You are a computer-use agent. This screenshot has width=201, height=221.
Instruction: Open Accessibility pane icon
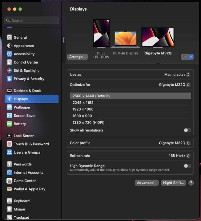[9, 54]
